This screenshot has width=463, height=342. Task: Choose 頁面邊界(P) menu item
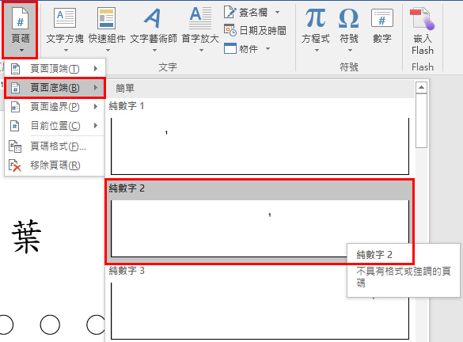click(x=55, y=107)
